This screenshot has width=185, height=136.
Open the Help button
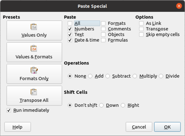click(x=18, y=127)
